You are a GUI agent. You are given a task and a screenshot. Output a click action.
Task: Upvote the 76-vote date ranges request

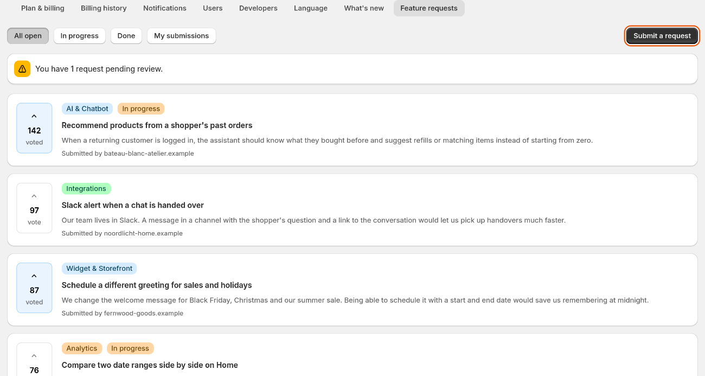point(34,359)
